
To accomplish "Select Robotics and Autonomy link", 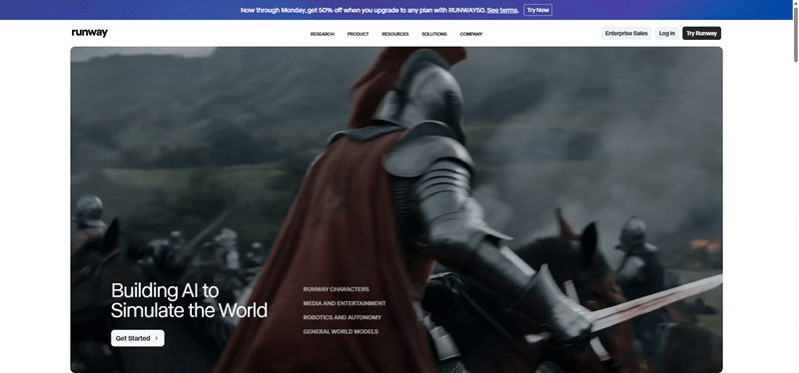I will (x=342, y=317).
